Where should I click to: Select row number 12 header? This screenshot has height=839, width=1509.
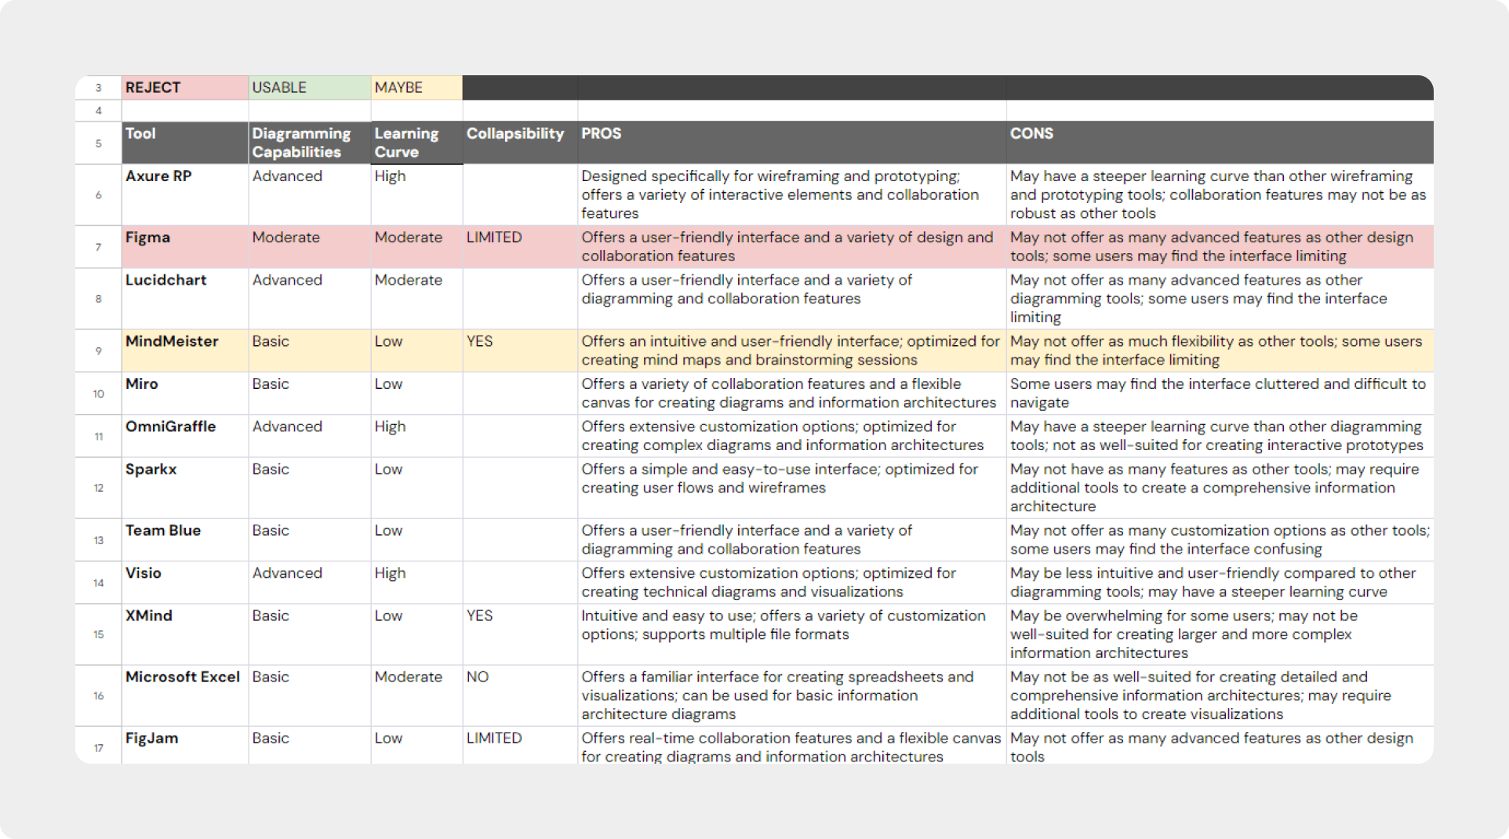point(98,488)
